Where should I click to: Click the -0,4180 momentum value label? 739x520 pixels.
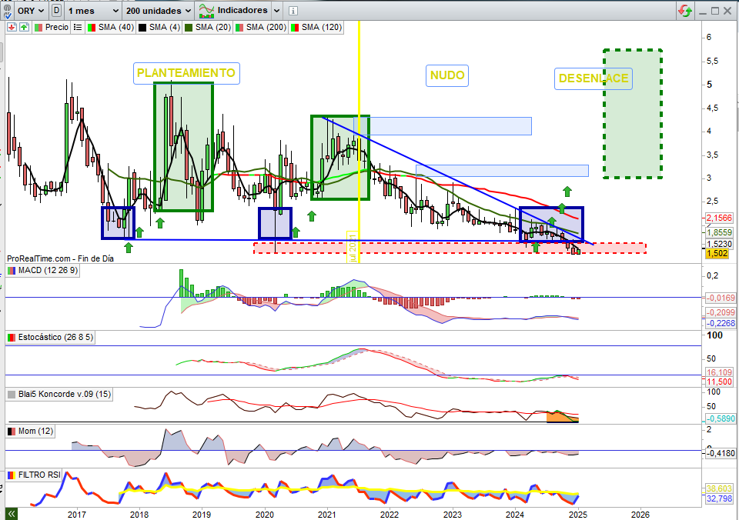coord(721,453)
